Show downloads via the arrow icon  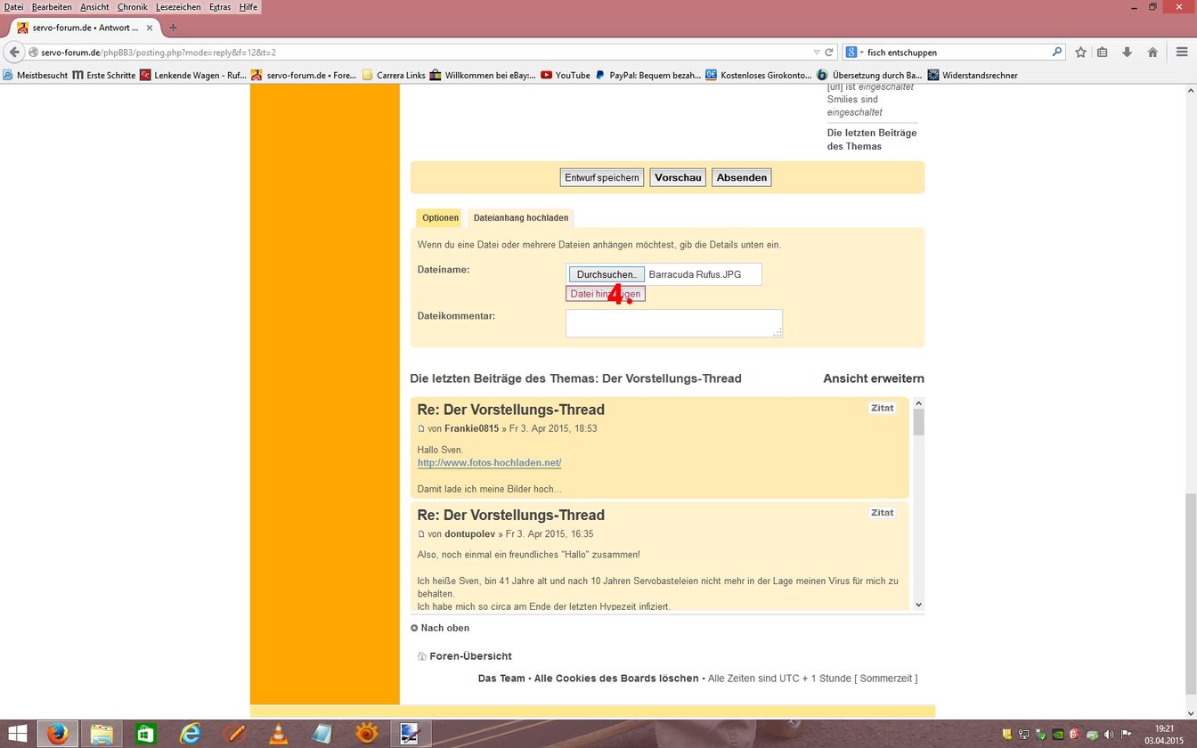click(1127, 53)
